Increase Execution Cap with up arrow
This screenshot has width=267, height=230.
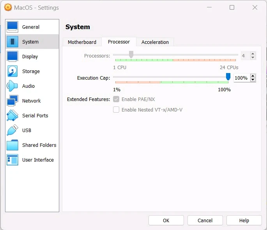point(253,76)
